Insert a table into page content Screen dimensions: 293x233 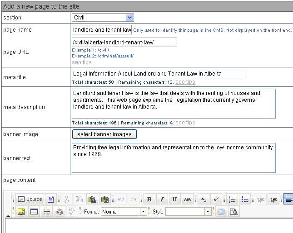[34, 211]
